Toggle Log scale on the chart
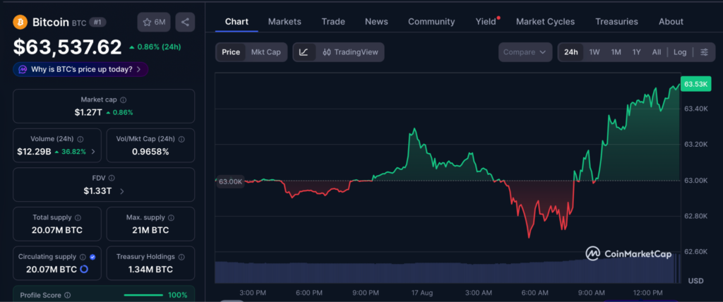Viewport: 723px width, 302px height. [680, 52]
